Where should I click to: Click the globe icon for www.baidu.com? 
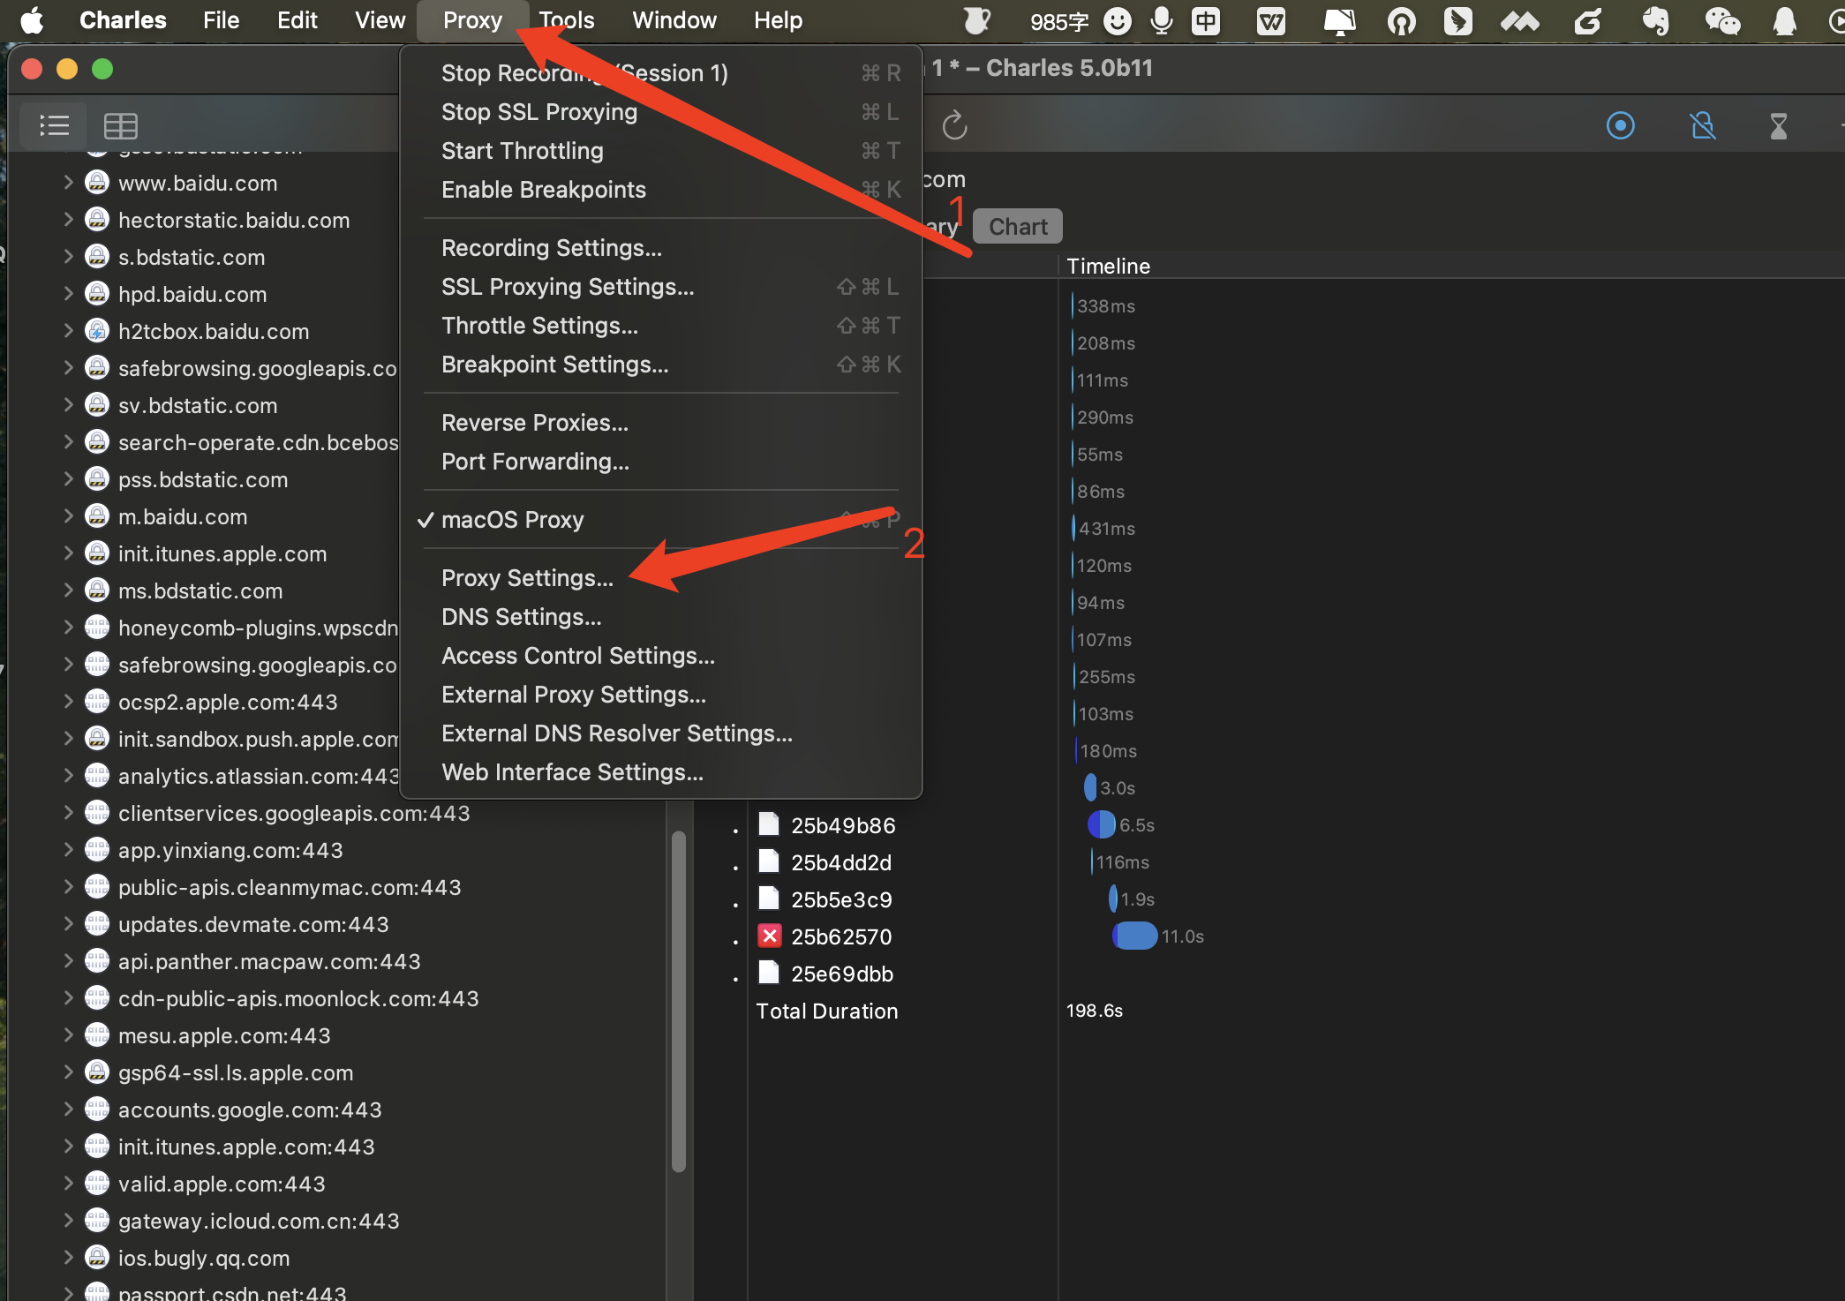point(96,183)
